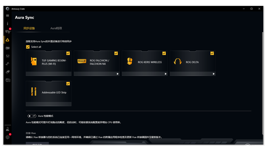Switch to the Aura特效 tab
267x152 pixels.
coord(56,28)
